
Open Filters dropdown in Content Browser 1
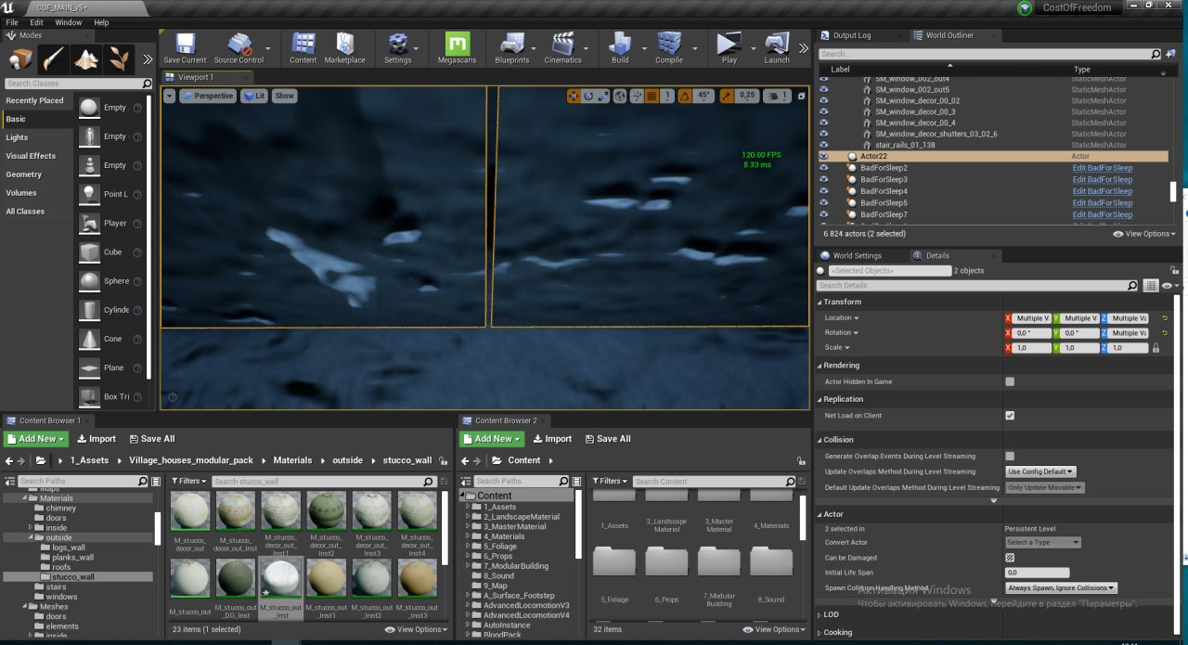pyautogui.click(x=189, y=482)
